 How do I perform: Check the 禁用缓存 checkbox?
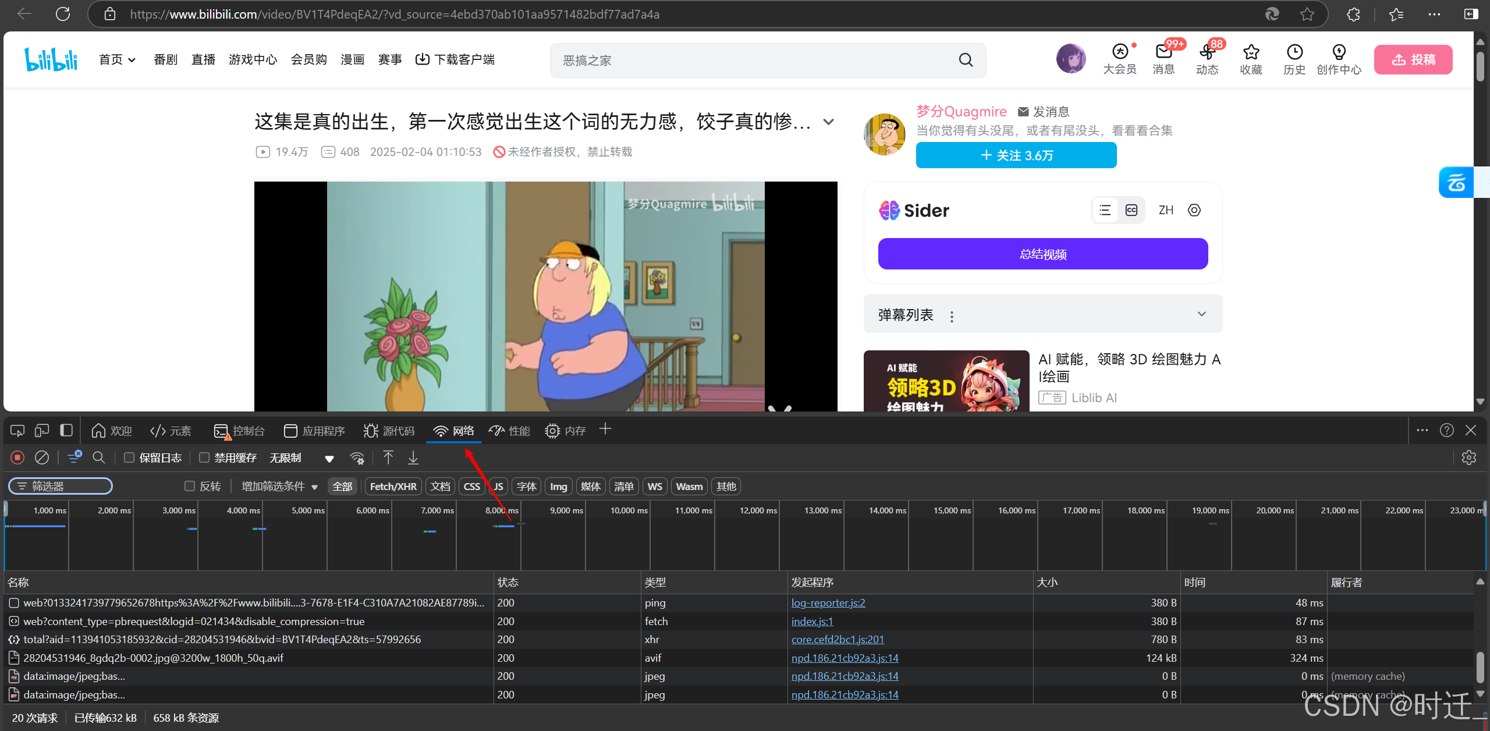tap(204, 458)
